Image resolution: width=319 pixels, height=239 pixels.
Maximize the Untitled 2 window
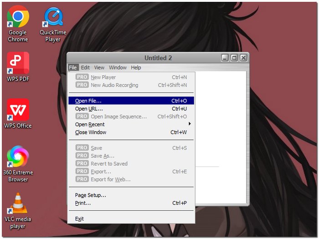234,58
